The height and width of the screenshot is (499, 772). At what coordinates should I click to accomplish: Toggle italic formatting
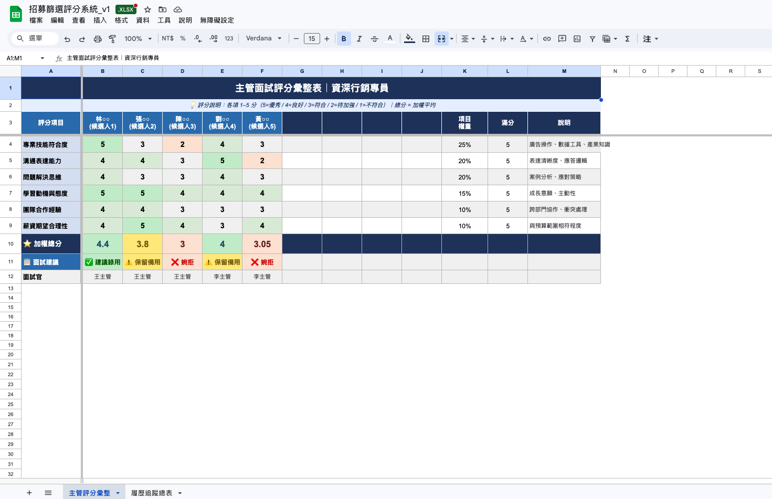tap(359, 39)
